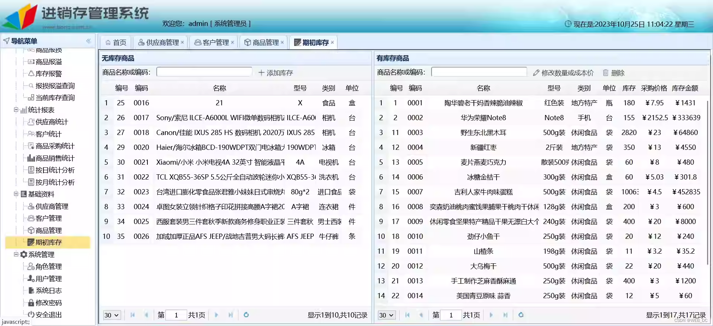Open 商品销售统计 report
Viewport: 713px width, 326px height.
tap(55, 158)
